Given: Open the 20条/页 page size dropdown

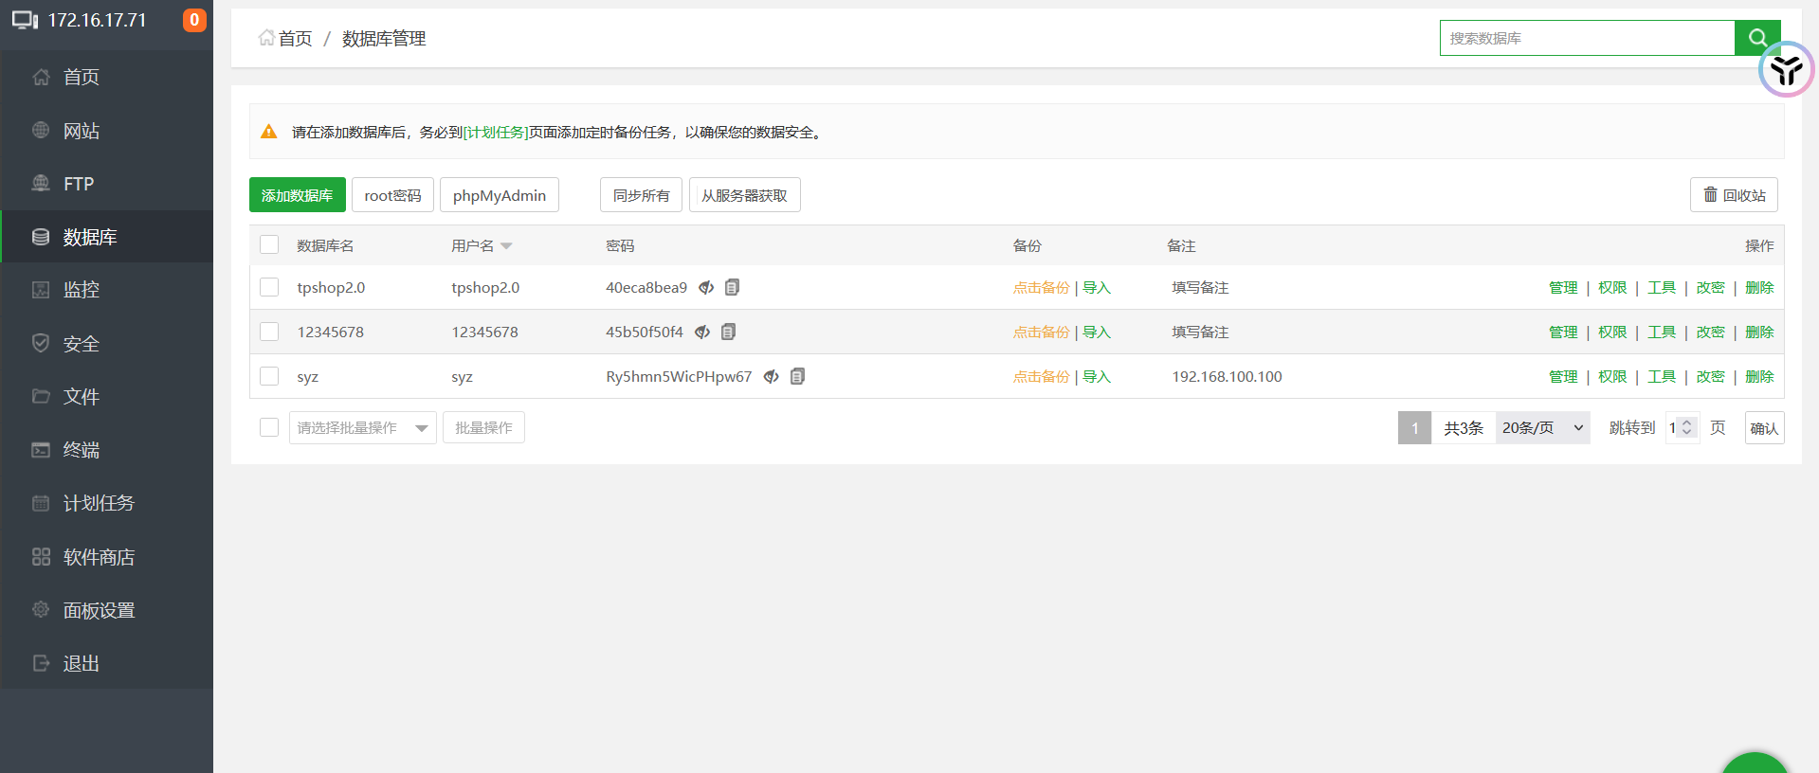Looking at the screenshot, I should pos(1542,427).
